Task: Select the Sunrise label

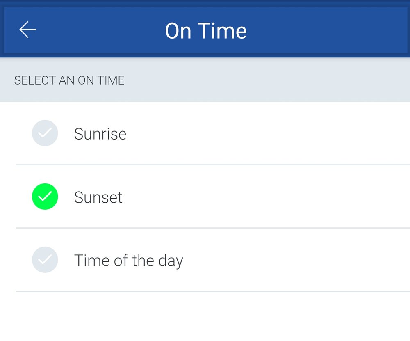Action: [100, 134]
